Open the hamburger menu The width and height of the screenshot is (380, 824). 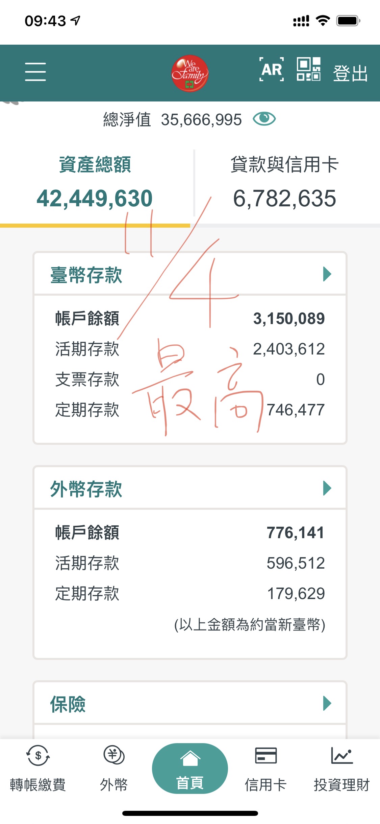coord(35,72)
